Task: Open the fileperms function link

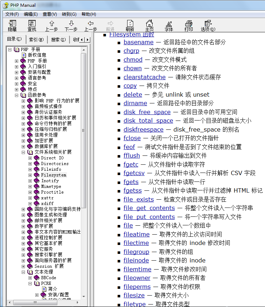Action: tap(137, 287)
